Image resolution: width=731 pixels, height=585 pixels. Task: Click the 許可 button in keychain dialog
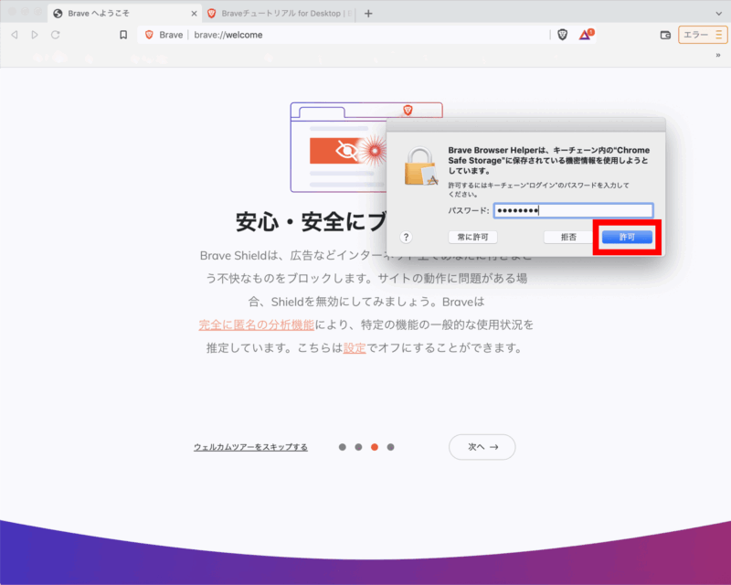pos(627,237)
